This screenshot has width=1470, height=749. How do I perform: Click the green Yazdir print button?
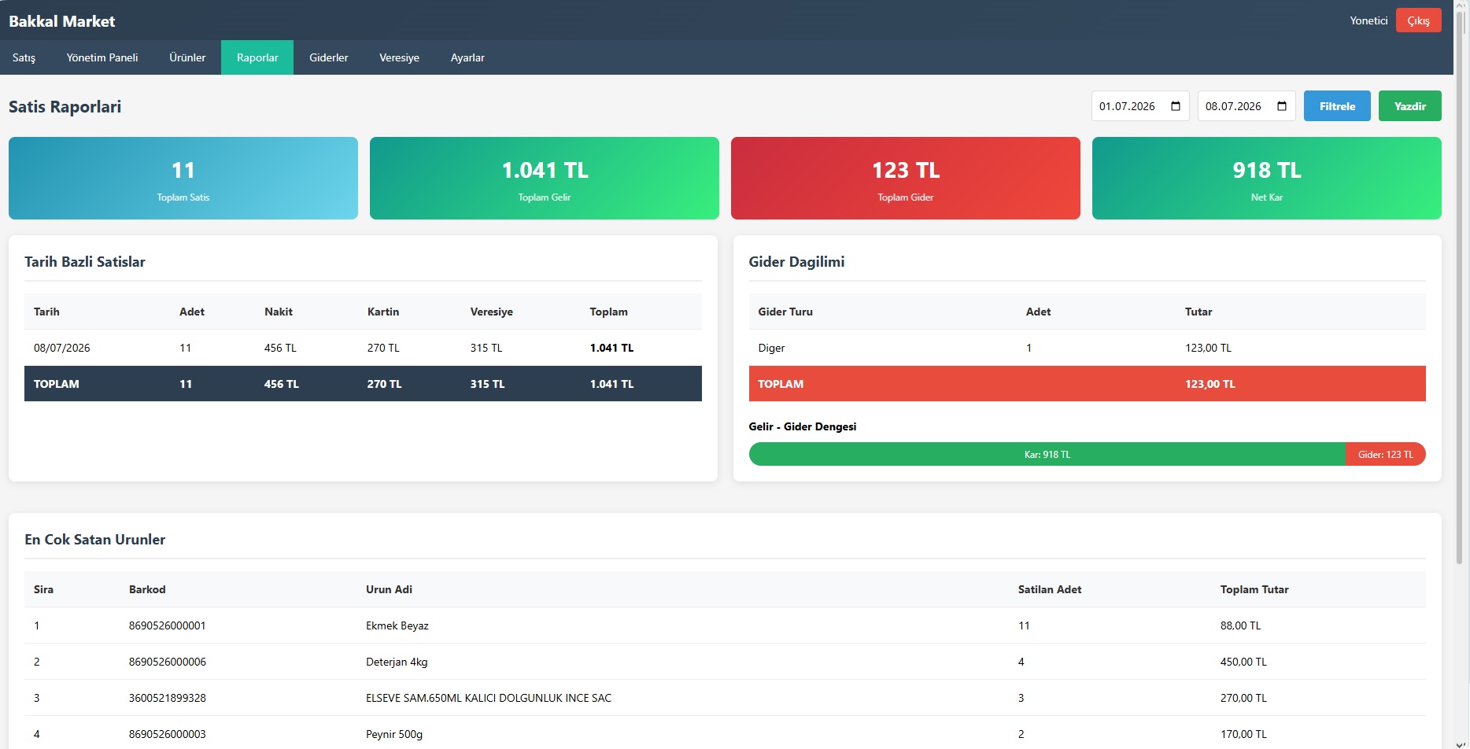[x=1409, y=106]
